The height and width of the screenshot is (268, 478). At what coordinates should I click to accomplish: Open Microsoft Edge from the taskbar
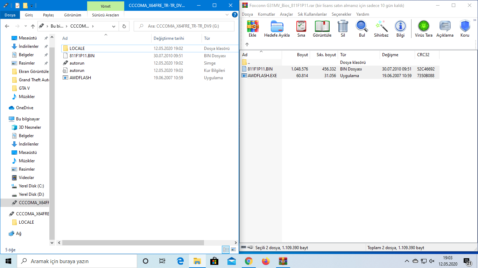coord(180,261)
